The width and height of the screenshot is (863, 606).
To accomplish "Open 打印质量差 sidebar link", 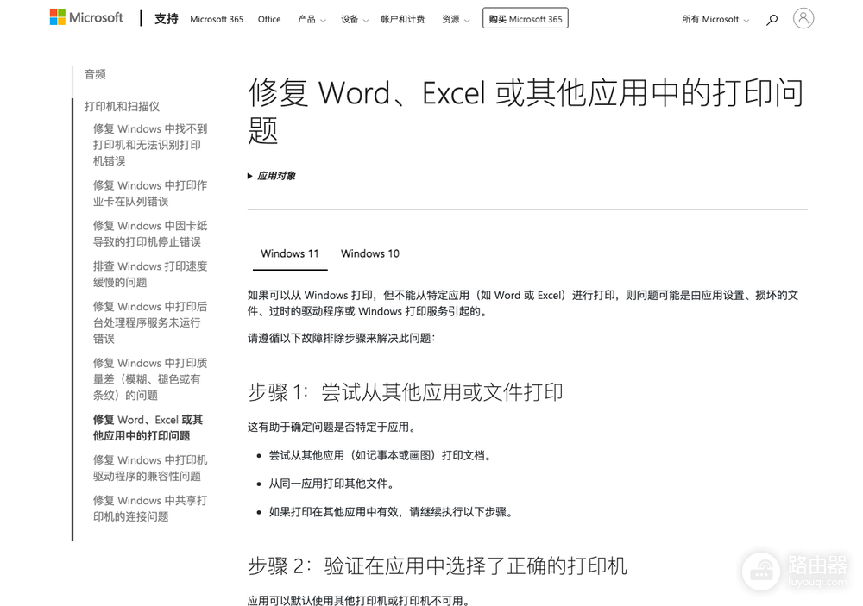I will [149, 379].
